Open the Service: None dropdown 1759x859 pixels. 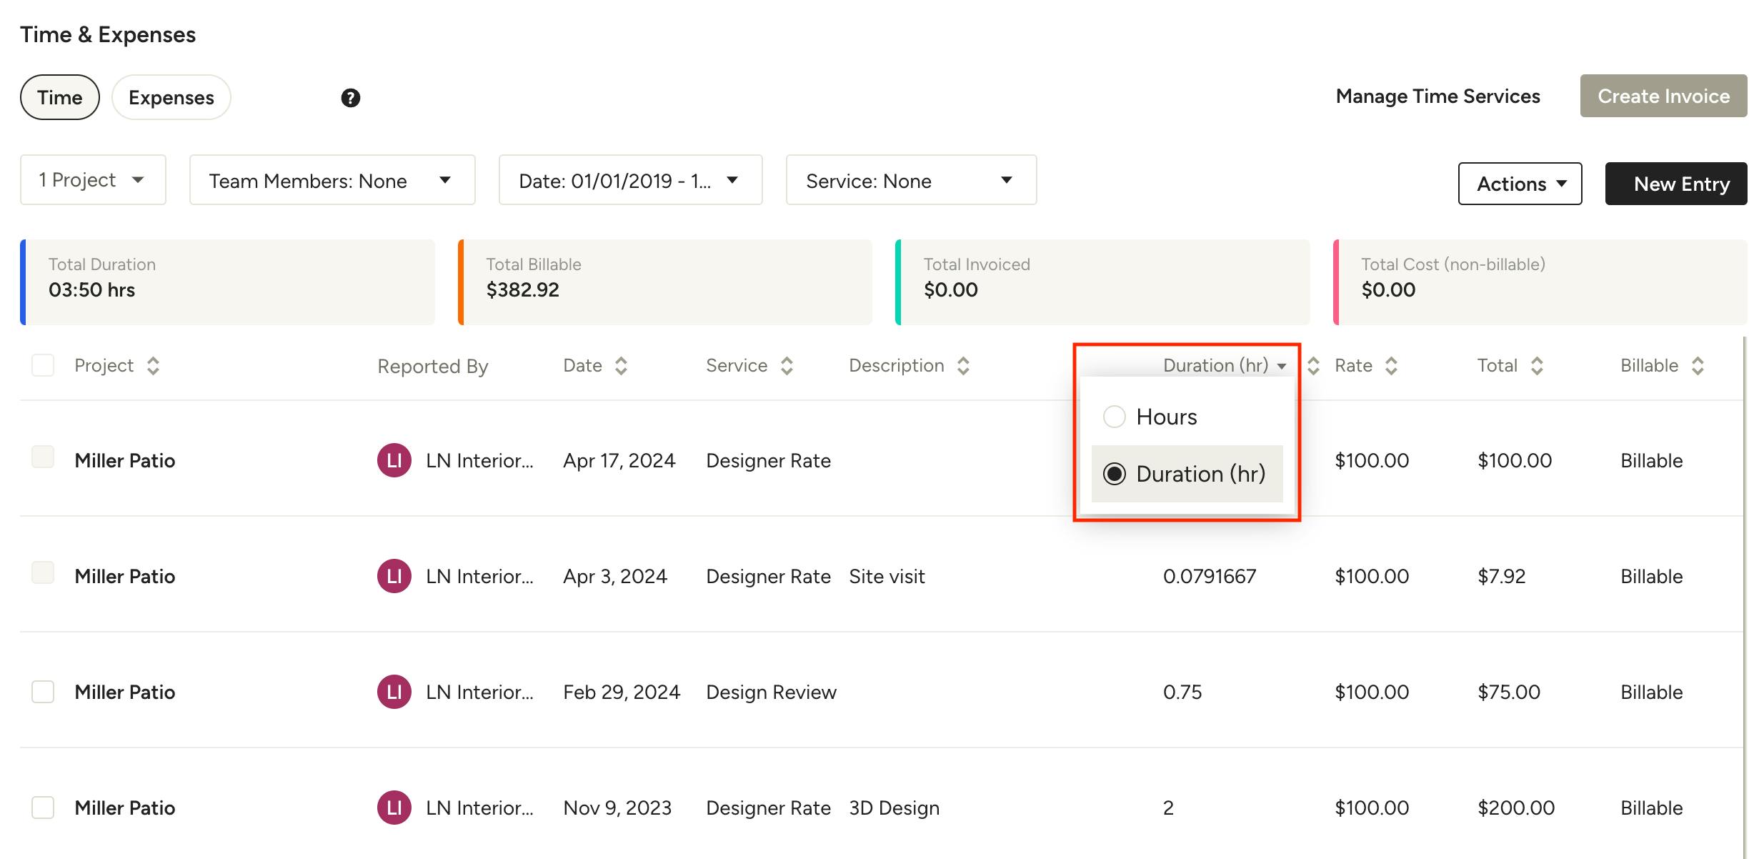click(911, 180)
